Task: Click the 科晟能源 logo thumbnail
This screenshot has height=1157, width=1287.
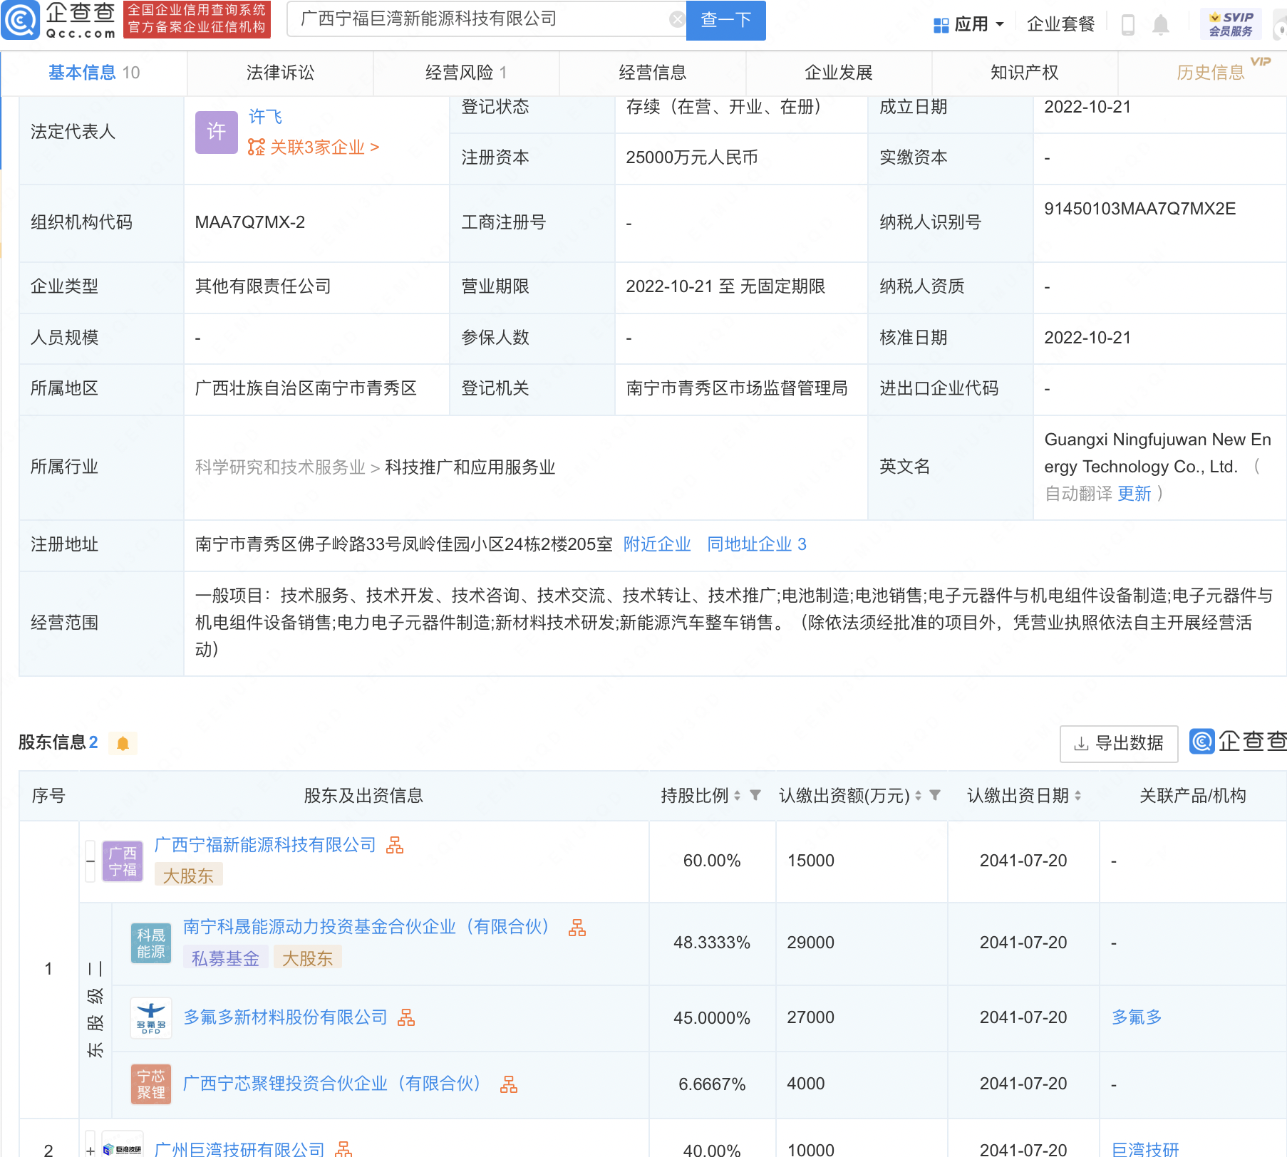Action: pyautogui.click(x=151, y=943)
